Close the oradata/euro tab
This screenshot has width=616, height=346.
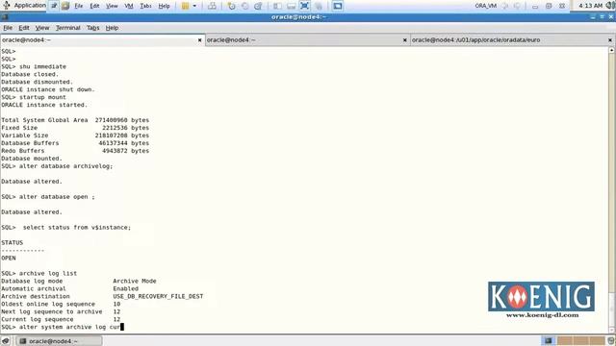609,40
